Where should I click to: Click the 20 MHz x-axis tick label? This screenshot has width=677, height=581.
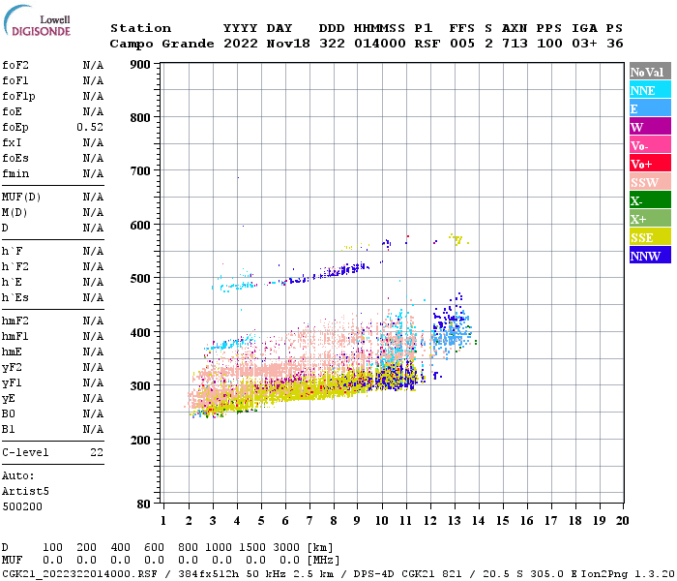pyautogui.click(x=622, y=521)
